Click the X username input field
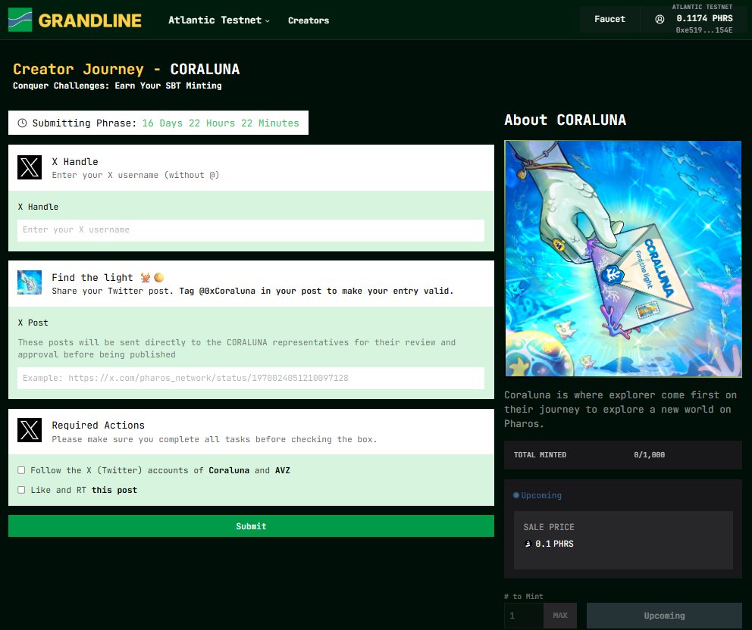This screenshot has width=752, height=630. coord(251,230)
